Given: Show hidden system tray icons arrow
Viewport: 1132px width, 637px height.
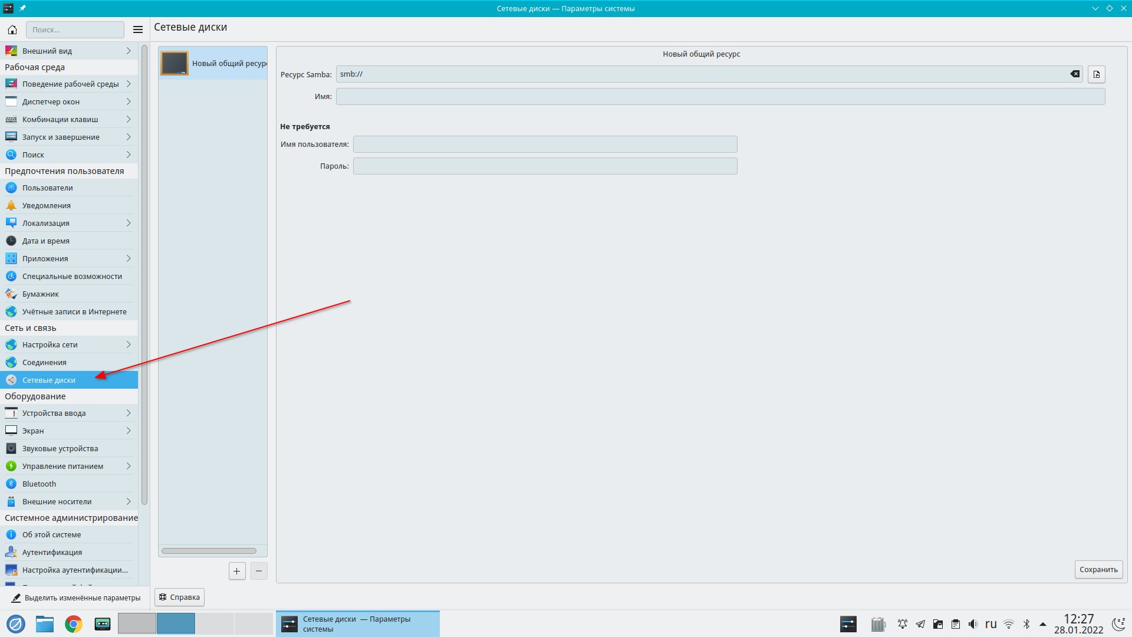Looking at the screenshot, I should tap(1042, 624).
